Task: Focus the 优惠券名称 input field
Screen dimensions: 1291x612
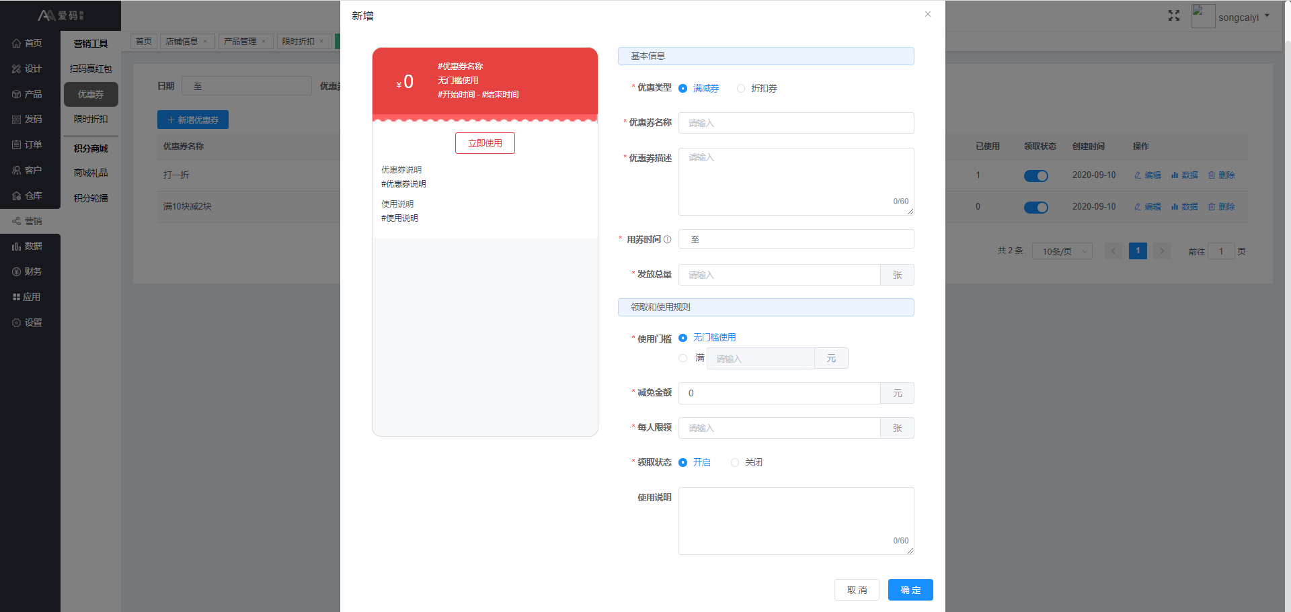Action: click(796, 123)
